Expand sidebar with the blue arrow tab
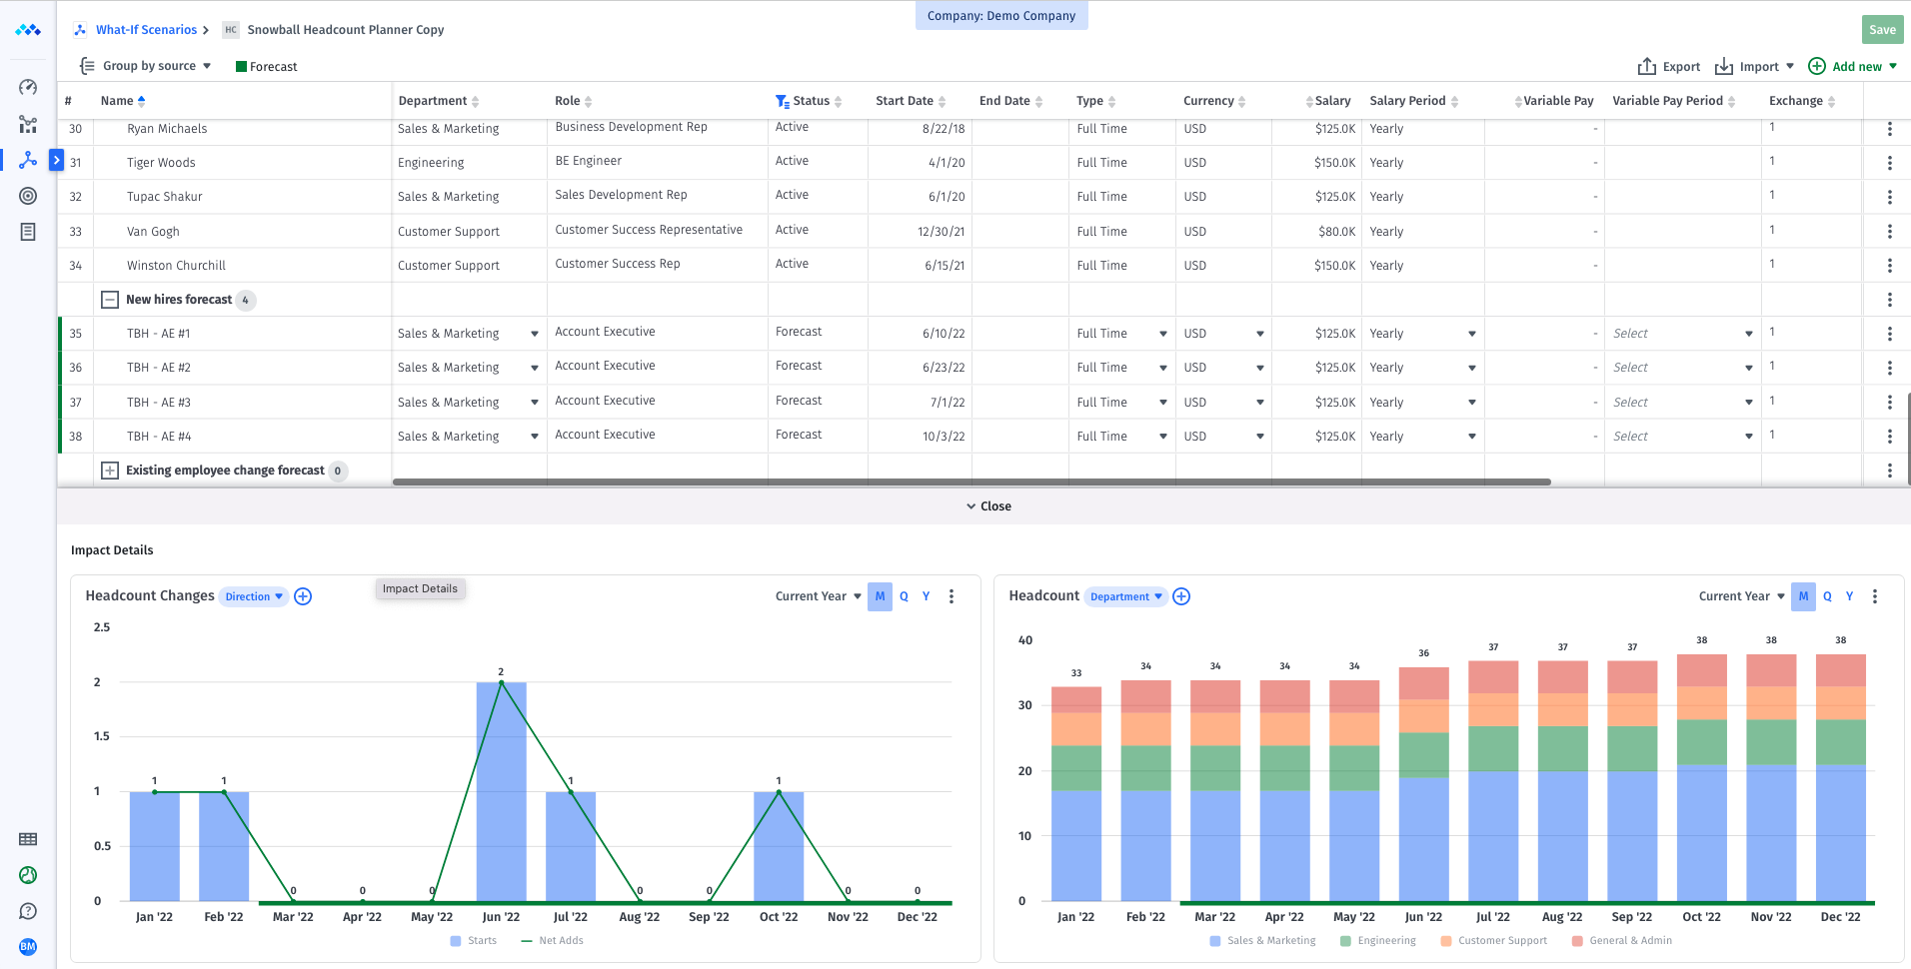Image resolution: width=1911 pixels, height=969 pixels. [57, 160]
